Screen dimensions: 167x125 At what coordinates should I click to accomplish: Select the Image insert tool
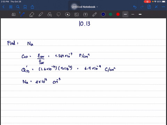click(77, 15)
